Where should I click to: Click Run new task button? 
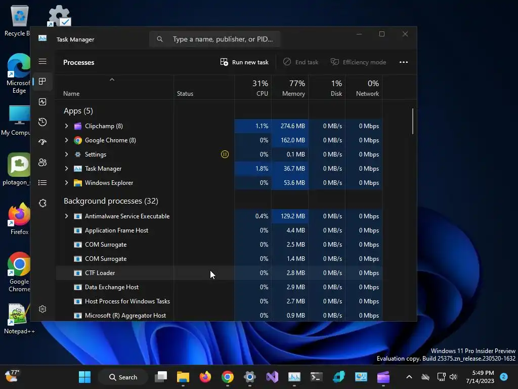(244, 62)
